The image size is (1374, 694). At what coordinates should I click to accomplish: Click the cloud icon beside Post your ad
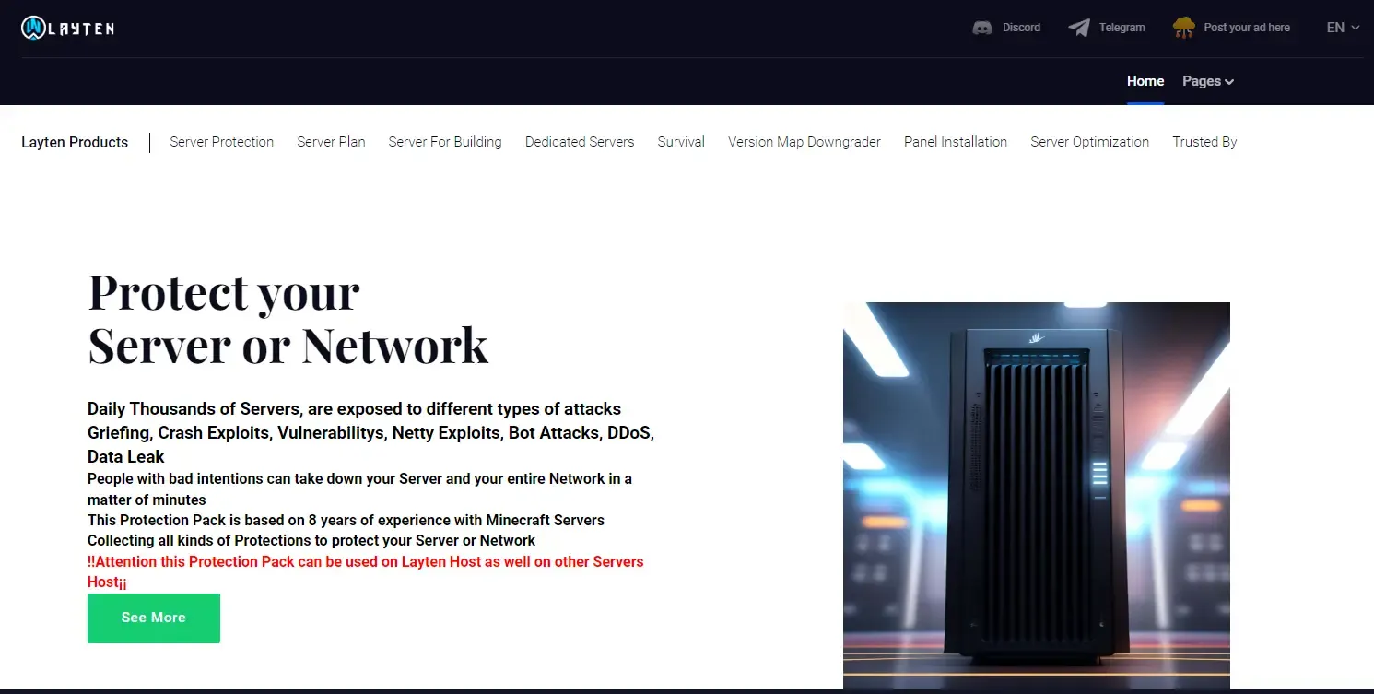point(1184,28)
